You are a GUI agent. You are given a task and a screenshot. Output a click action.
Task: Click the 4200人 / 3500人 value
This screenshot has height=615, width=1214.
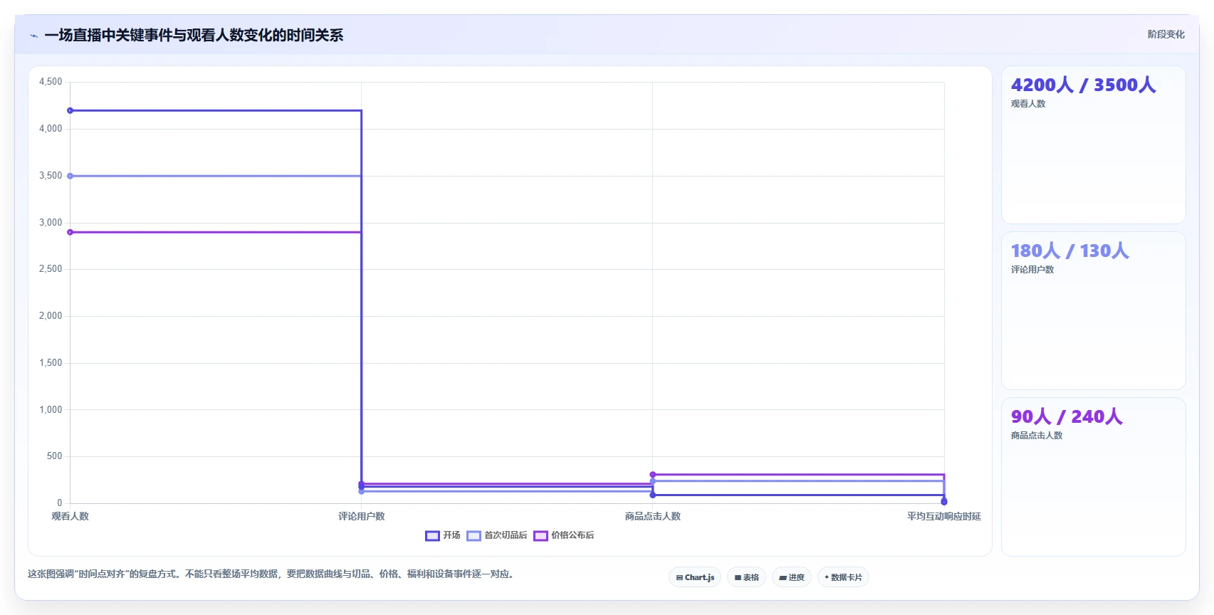click(x=1083, y=85)
